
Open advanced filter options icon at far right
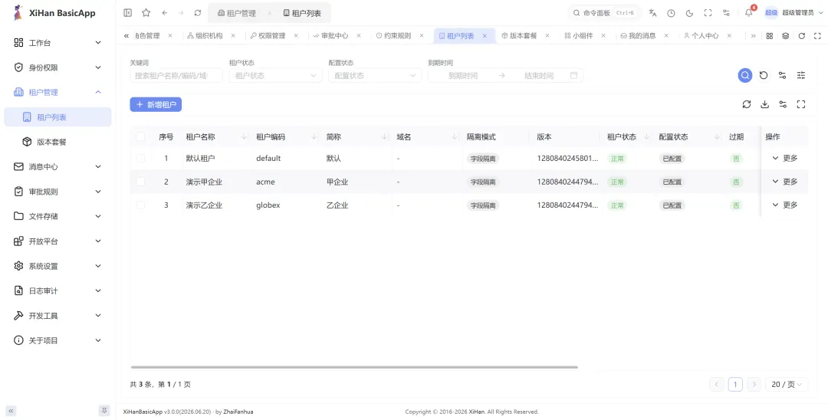click(x=801, y=75)
